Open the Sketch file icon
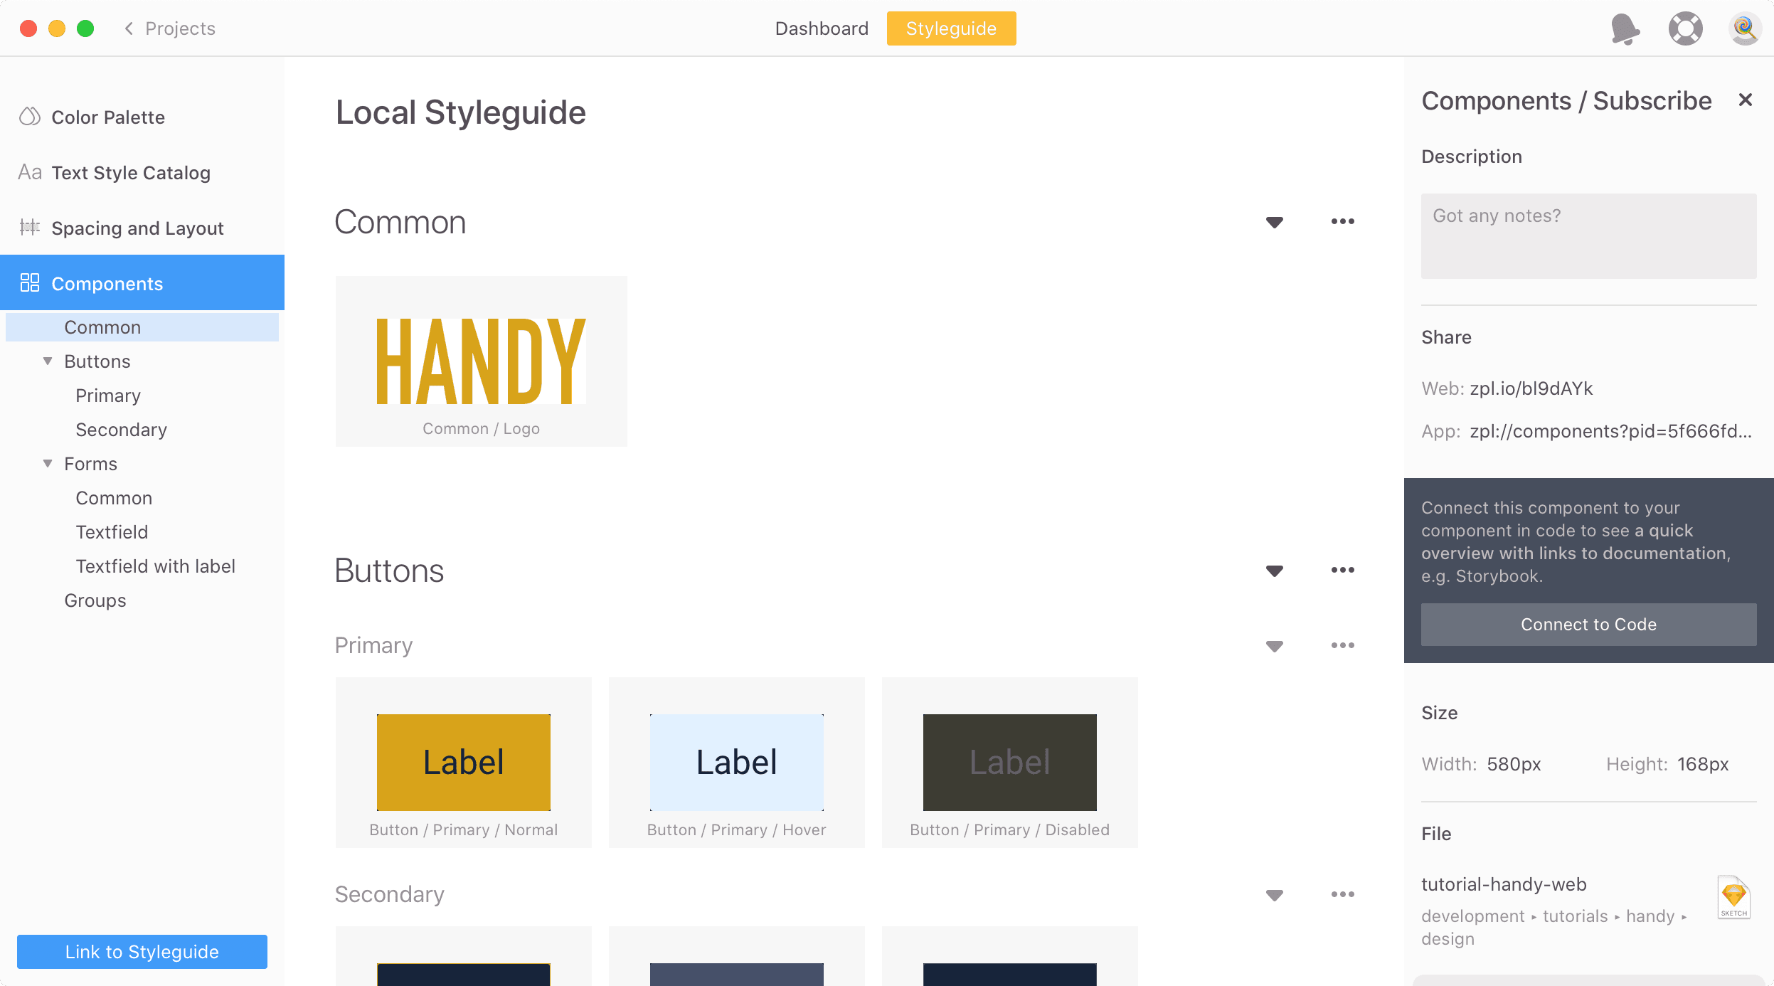1774x986 pixels. [x=1733, y=897]
